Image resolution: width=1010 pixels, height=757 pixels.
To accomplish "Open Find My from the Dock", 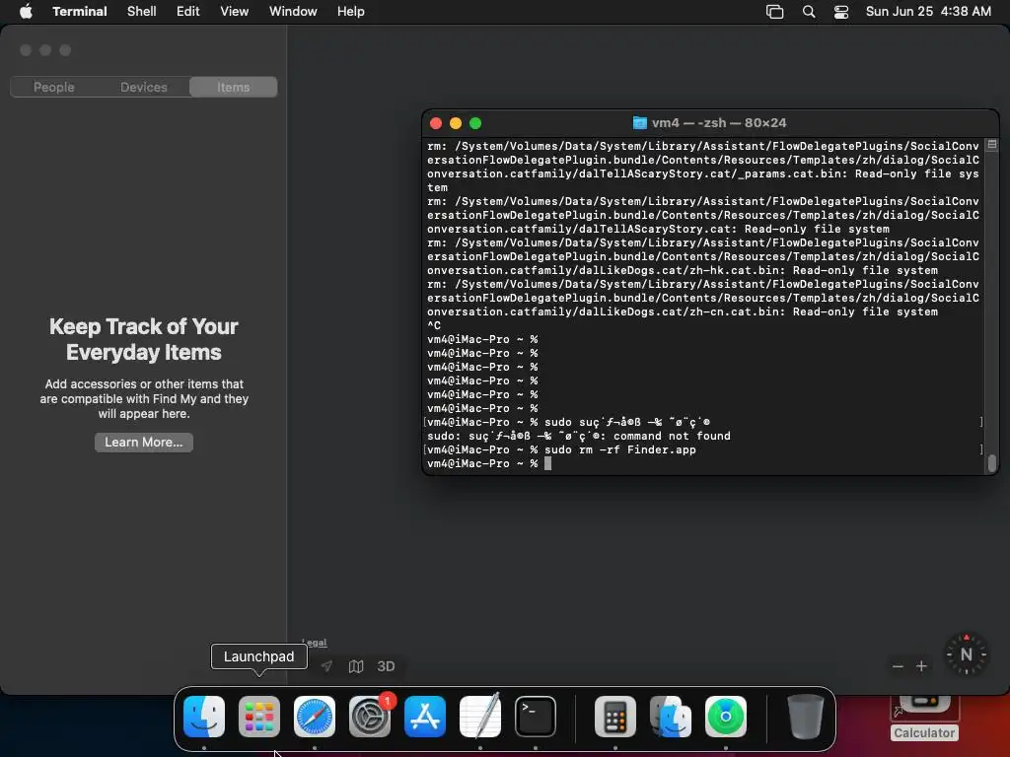I will click(x=726, y=717).
